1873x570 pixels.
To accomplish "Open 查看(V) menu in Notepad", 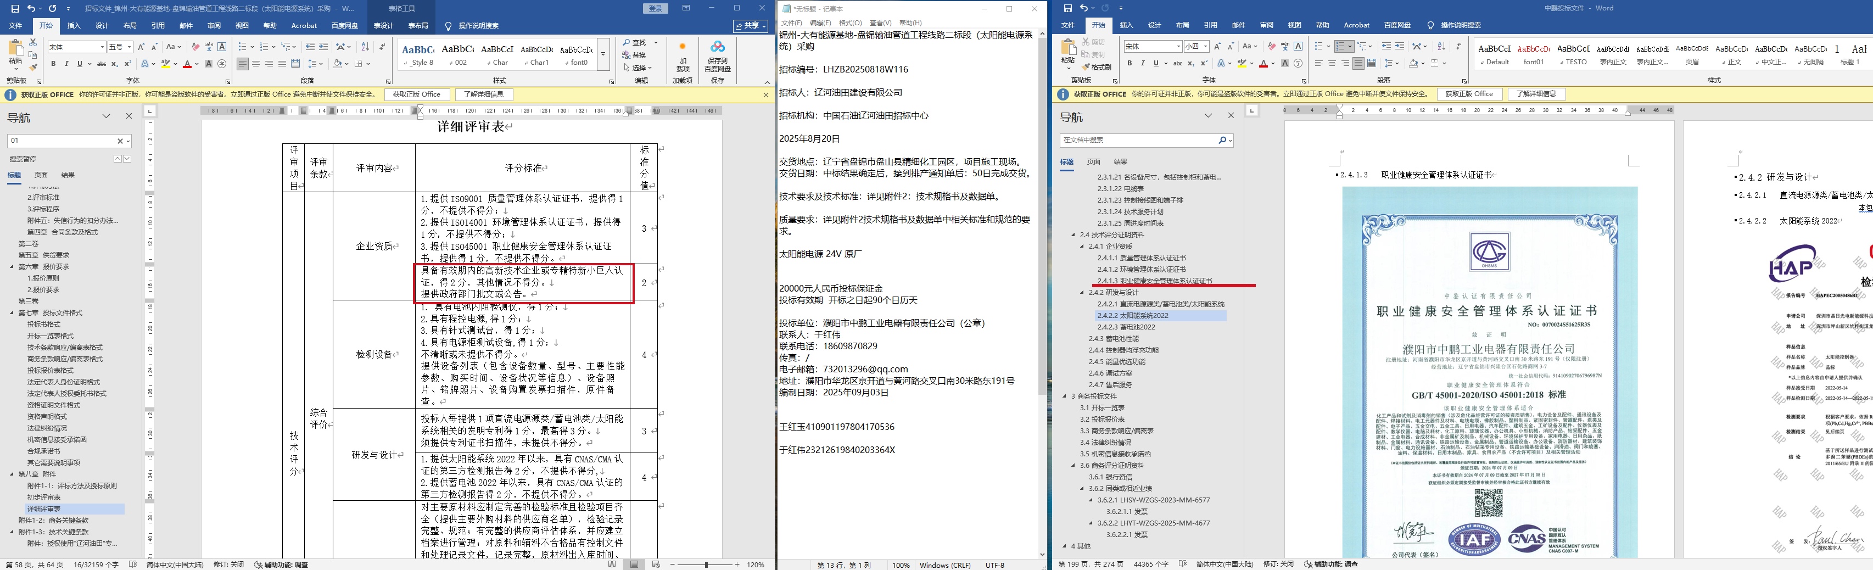I will [x=881, y=23].
